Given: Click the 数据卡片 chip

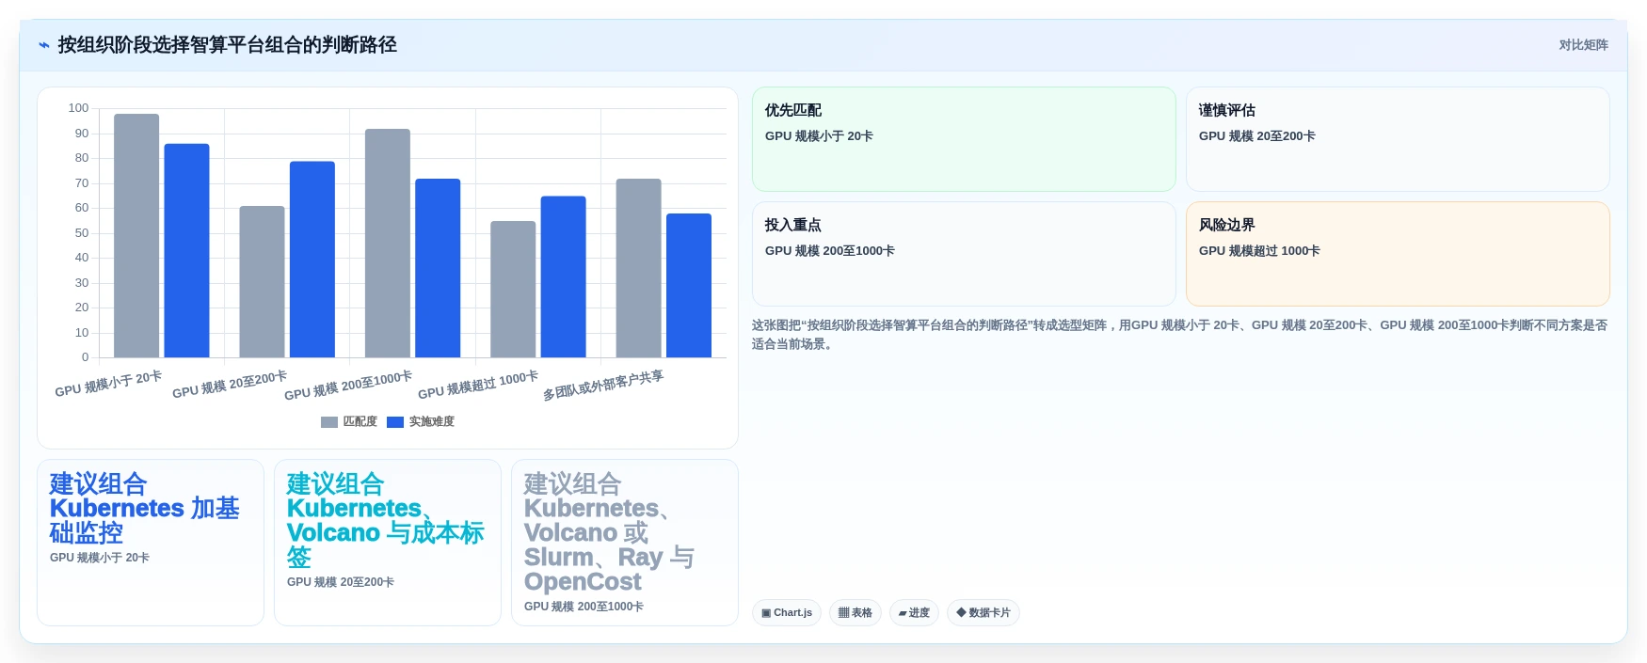Looking at the screenshot, I should coord(983,613).
